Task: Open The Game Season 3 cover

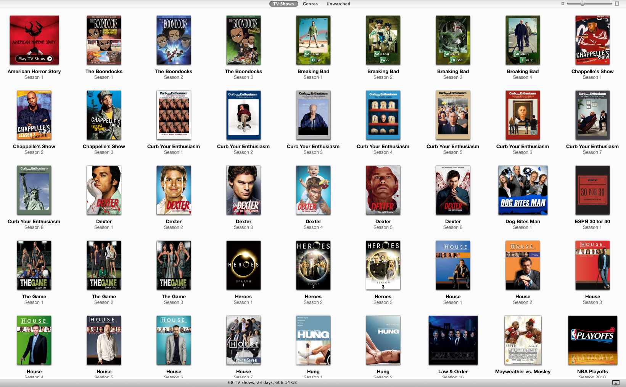Action: tap(174, 265)
